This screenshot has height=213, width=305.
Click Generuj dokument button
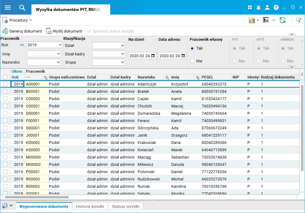tap(22, 31)
